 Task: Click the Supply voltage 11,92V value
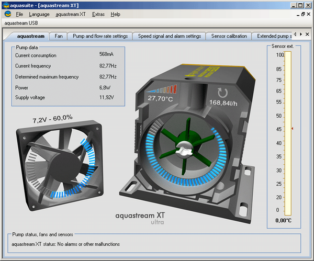pos(107,97)
